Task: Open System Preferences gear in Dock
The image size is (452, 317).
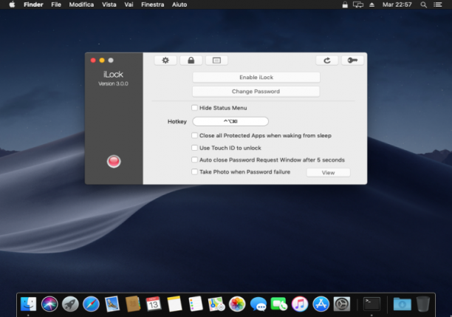Action: [342, 304]
